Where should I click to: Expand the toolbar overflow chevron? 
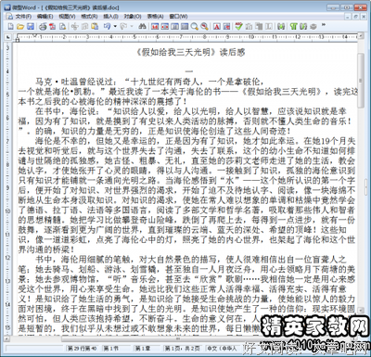324,25
